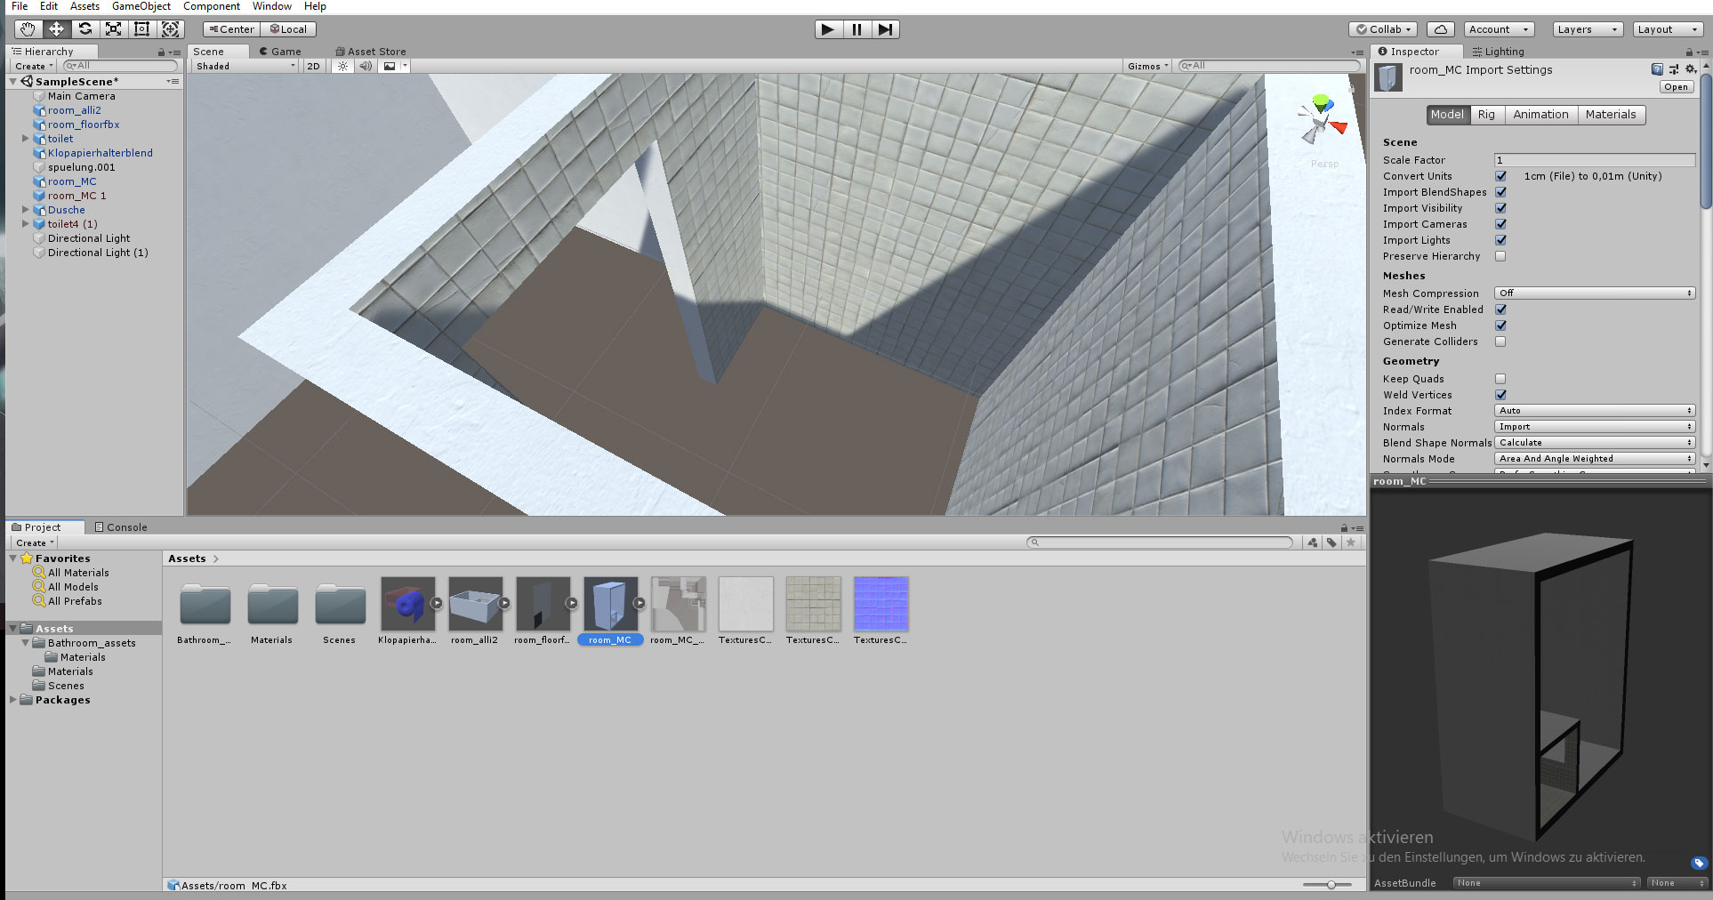
Task: Click the Collab button
Action: coord(1384,29)
